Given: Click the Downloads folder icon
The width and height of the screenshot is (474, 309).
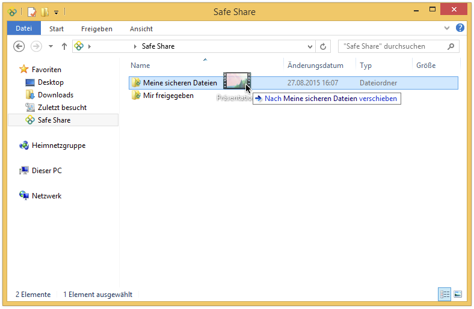Looking at the screenshot, I should click(x=30, y=95).
